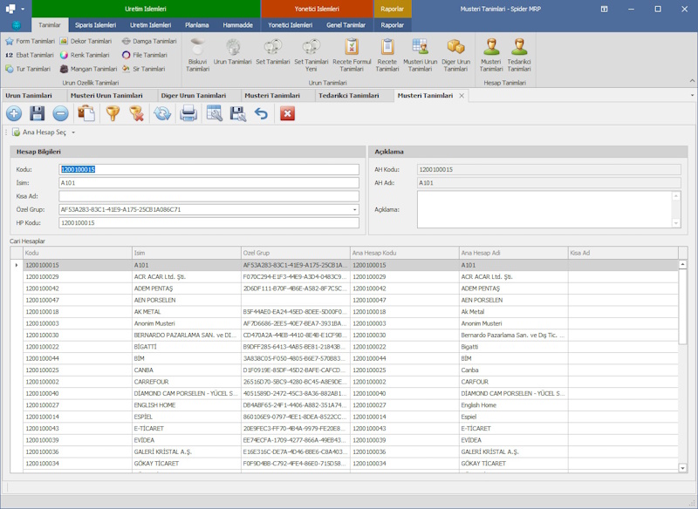Select the Hammadde ribbon tab
This screenshot has height=509, width=698.
(x=237, y=25)
